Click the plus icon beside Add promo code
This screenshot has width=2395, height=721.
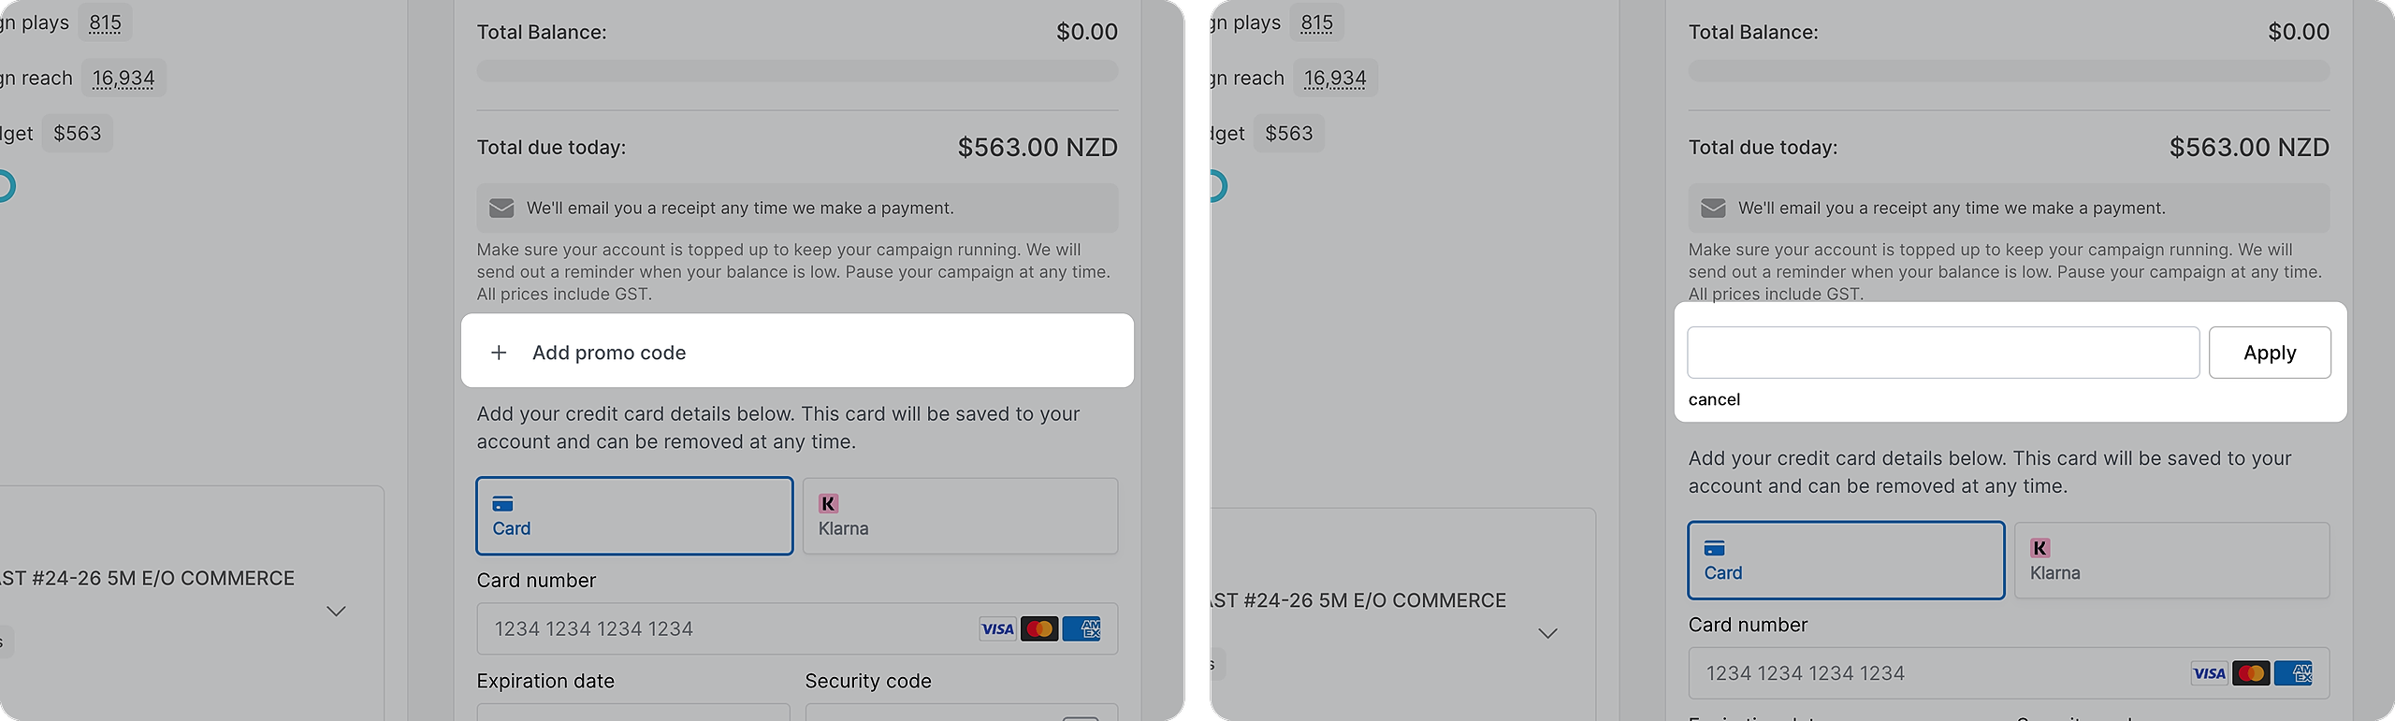(500, 353)
